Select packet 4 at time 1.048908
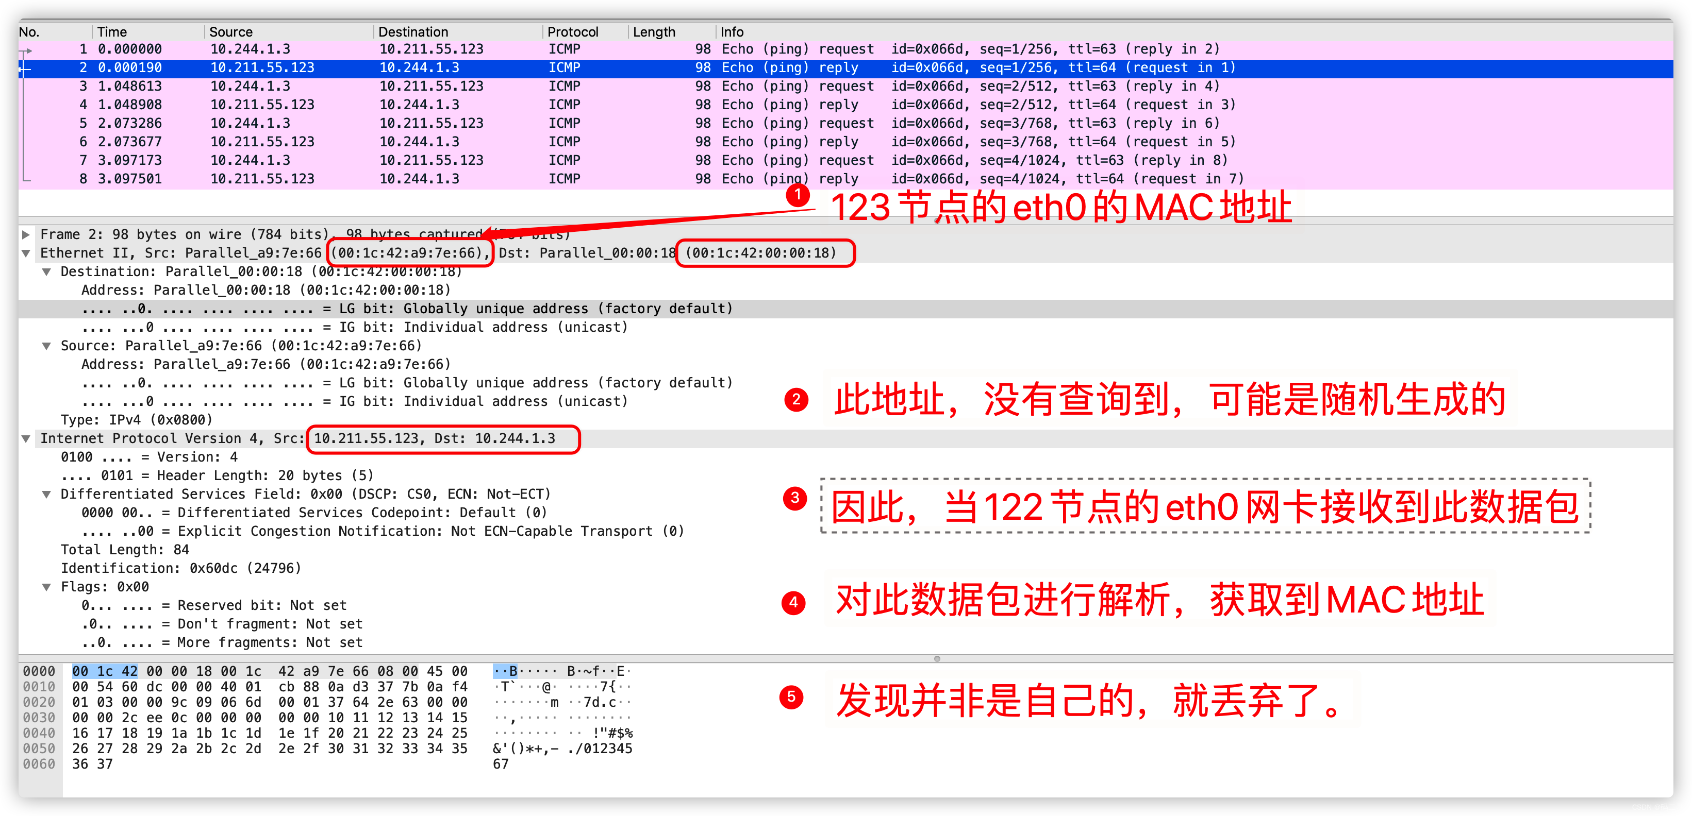1692x816 pixels. click(845, 105)
